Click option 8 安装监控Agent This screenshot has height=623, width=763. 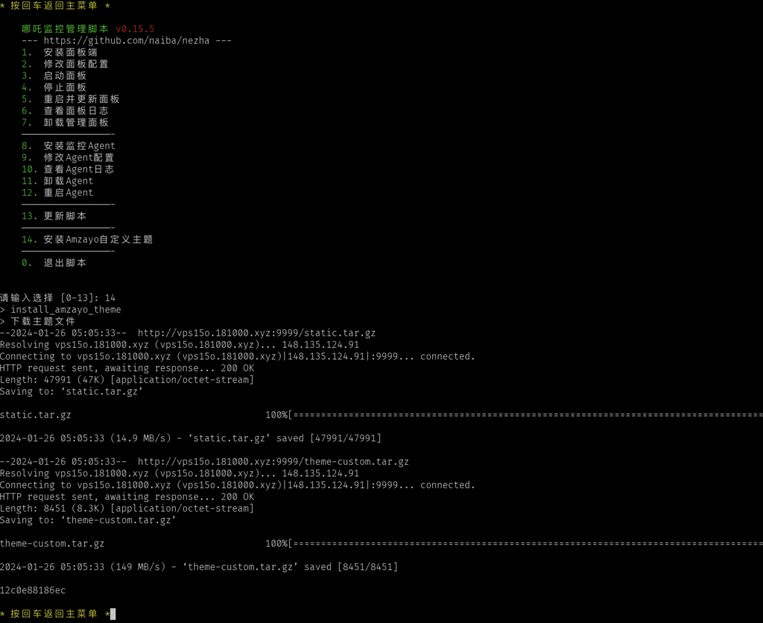click(79, 146)
